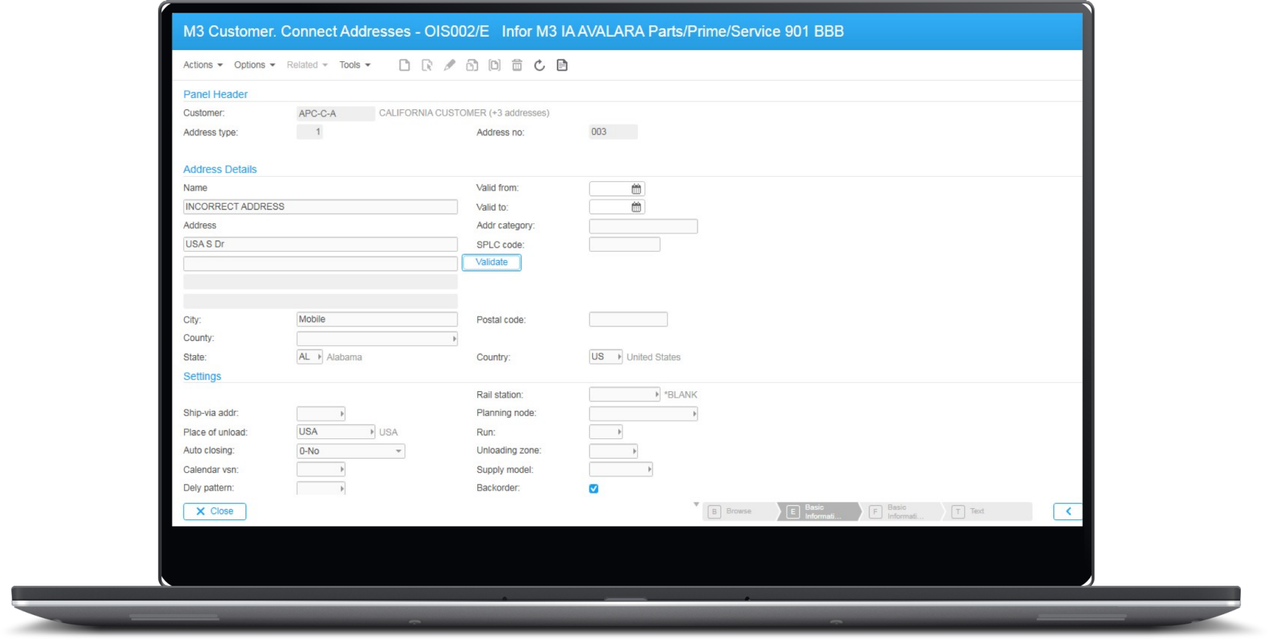The image size is (1269, 640).
Task: Click the new blank document toolbar icon
Action: point(404,65)
